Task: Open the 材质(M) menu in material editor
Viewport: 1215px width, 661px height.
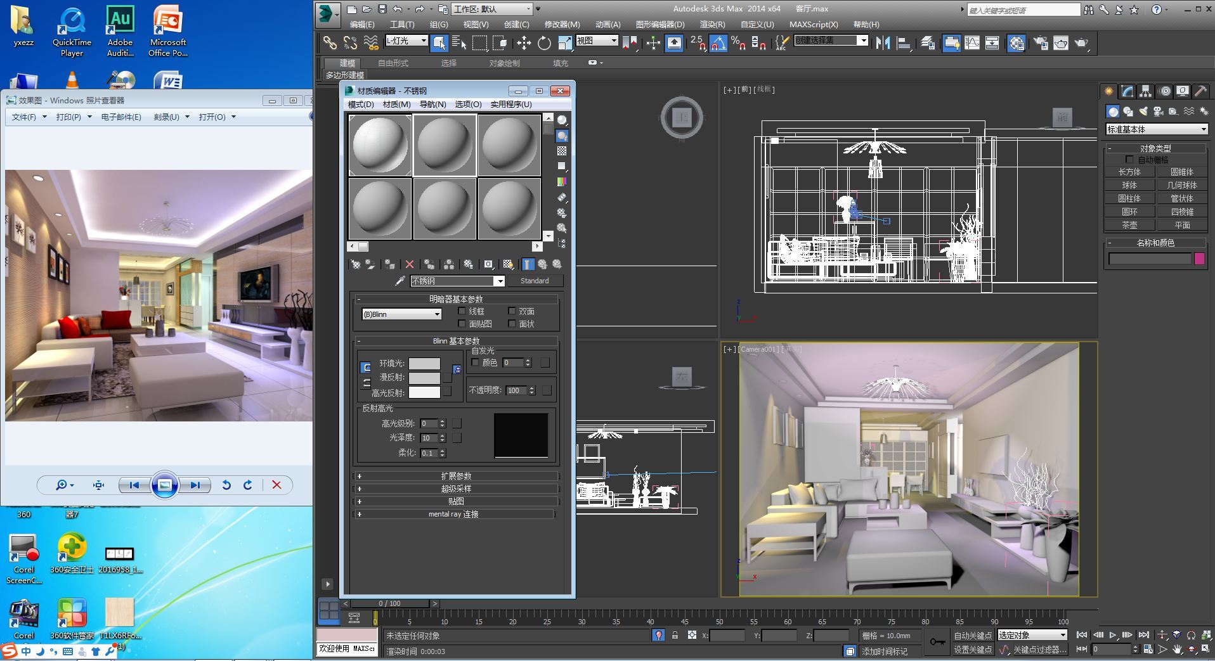Action: [x=396, y=105]
